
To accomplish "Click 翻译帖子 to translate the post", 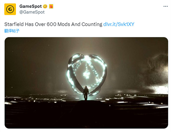I will 12,31.
